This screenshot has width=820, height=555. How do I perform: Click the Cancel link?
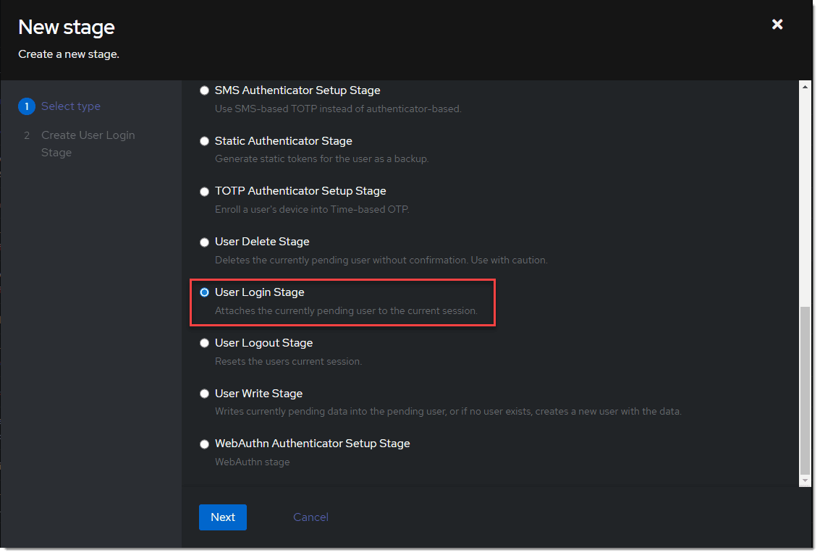point(310,517)
